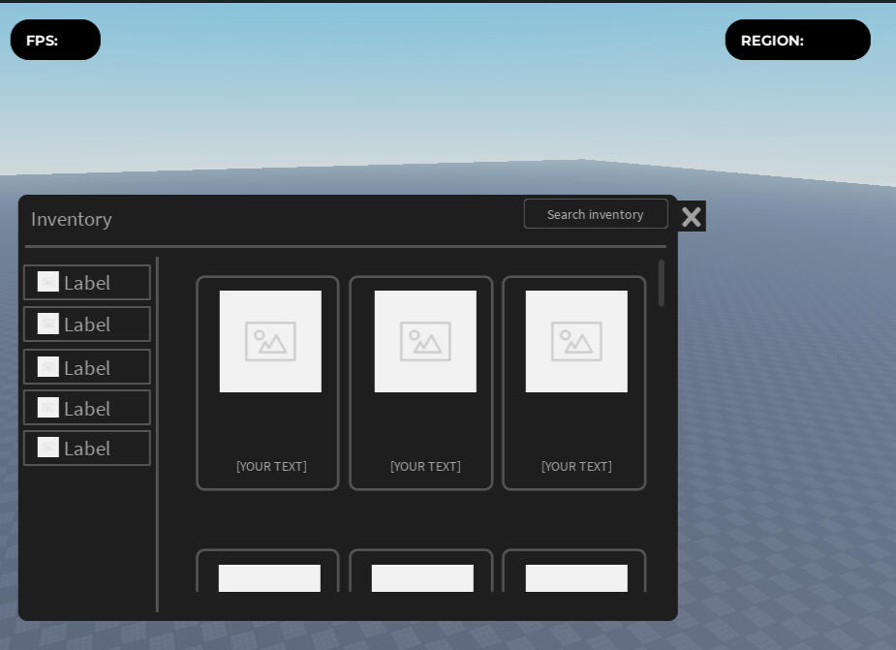Click the placeholder image icon on the first item card

point(270,341)
